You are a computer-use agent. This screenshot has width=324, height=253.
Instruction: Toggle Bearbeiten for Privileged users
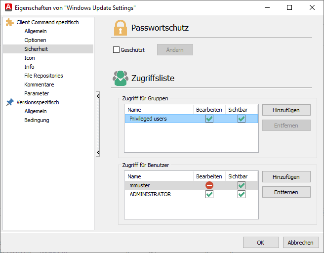[209, 119]
